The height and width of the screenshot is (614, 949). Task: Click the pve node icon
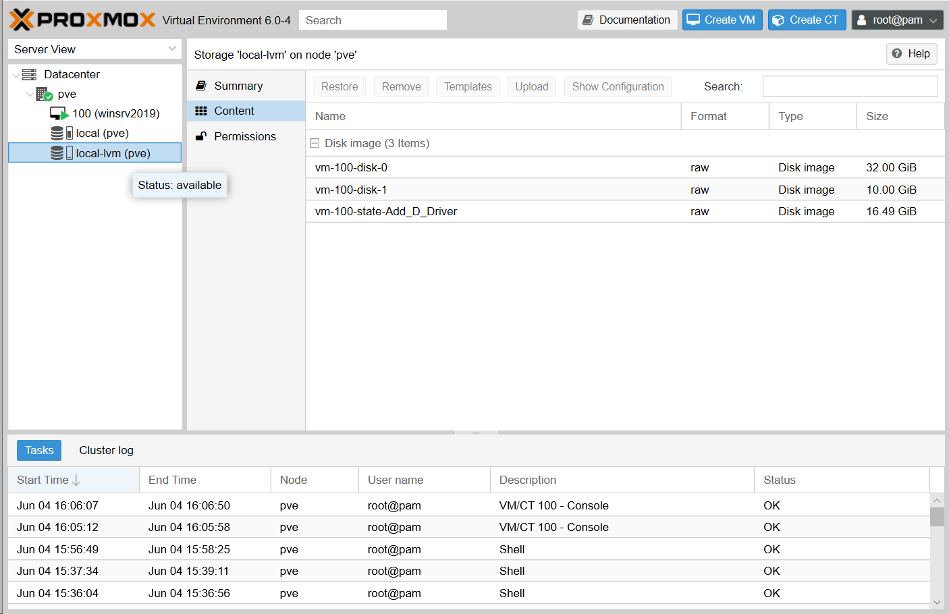click(x=45, y=94)
